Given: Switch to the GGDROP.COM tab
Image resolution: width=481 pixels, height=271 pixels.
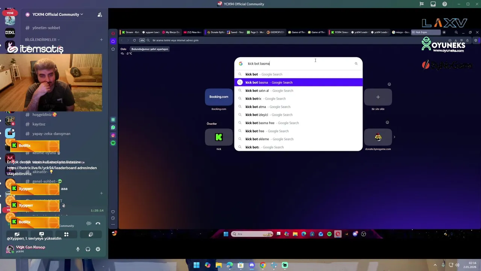Looking at the screenshot, I should [x=276, y=32].
